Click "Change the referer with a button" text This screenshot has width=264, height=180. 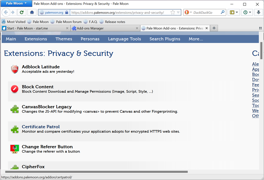coord(51,151)
